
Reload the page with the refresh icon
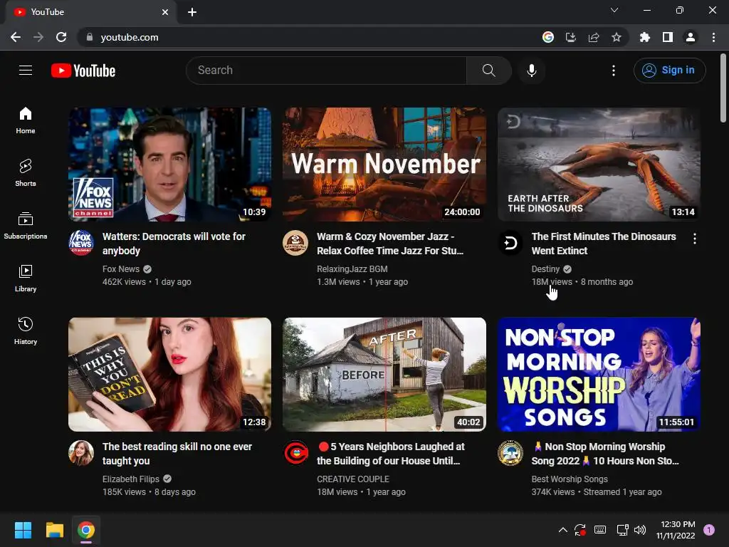coord(61,37)
